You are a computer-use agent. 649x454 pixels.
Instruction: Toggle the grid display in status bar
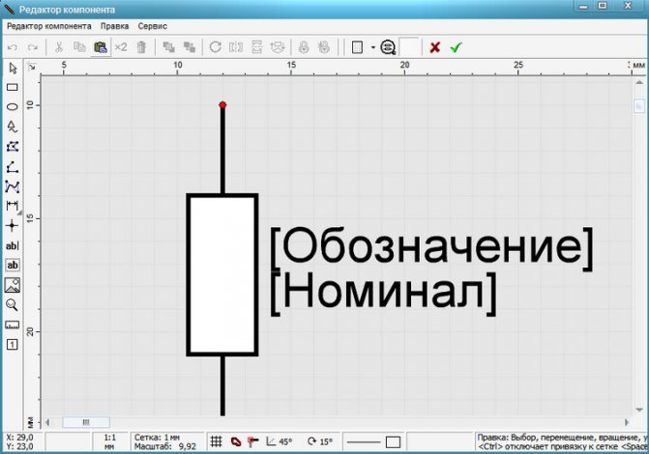coord(216,441)
